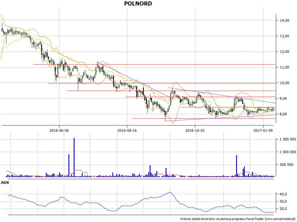Click the 30,0 ADX scale label

point(283,201)
